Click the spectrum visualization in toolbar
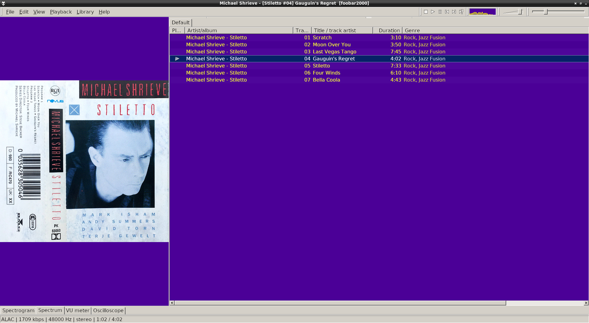This screenshot has width=589, height=323. point(482,11)
